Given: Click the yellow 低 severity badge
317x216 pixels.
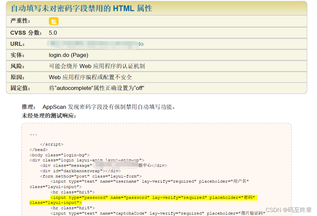Looking at the screenshot, I should tap(54, 21).
